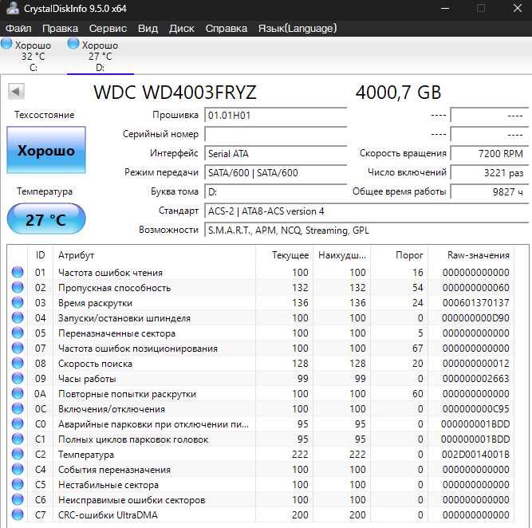Click the Режим передачи field SATA/600
The width and height of the screenshot is (532, 528).
275,173
